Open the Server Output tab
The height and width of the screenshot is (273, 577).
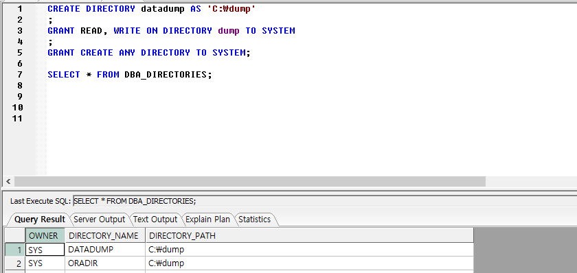[x=100, y=219]
